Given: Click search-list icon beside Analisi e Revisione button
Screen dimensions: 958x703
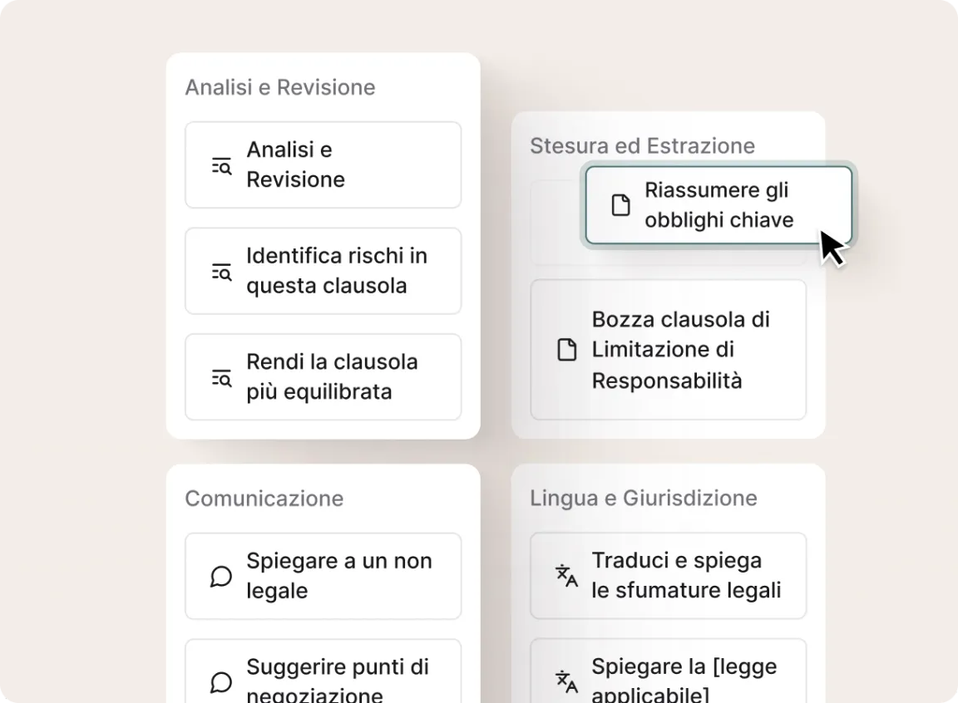Looking at the screenshot, I should 221,165.
